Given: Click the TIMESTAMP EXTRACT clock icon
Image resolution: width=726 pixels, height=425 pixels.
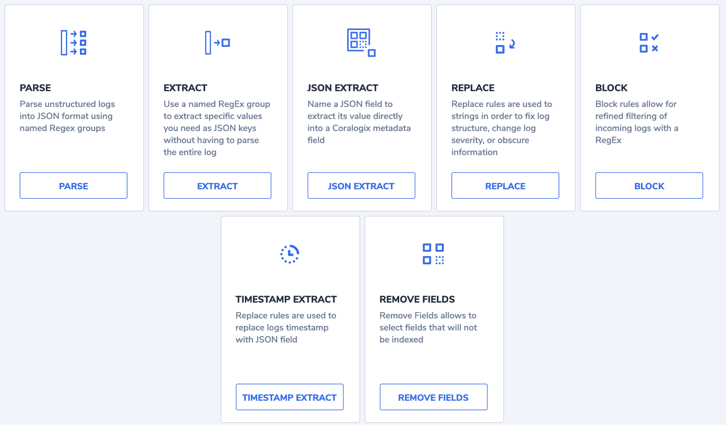Looking at the screenshot, I should pyautogui.click(x=289, y=253).
